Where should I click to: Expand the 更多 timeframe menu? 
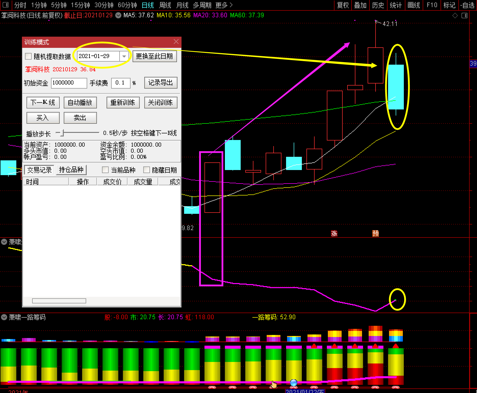click(224, 5)
